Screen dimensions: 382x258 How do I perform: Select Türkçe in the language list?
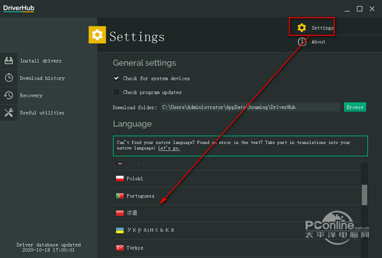135,247
